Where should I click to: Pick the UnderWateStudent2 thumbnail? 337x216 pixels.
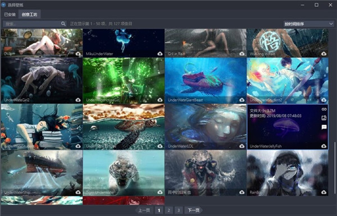288,81
